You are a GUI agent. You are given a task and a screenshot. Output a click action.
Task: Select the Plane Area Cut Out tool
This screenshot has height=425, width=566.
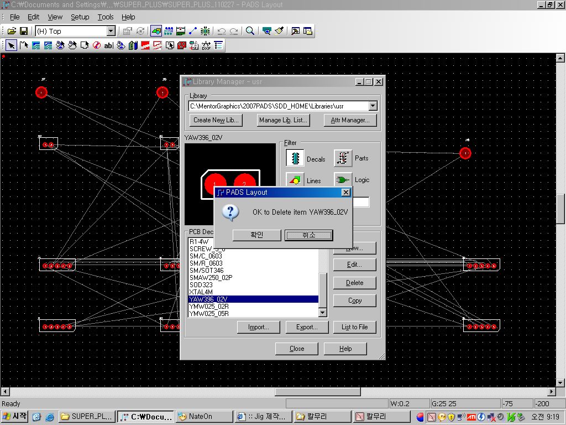158,45
